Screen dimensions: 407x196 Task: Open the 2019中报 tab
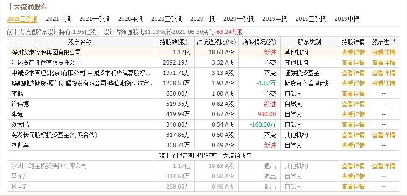347,19
